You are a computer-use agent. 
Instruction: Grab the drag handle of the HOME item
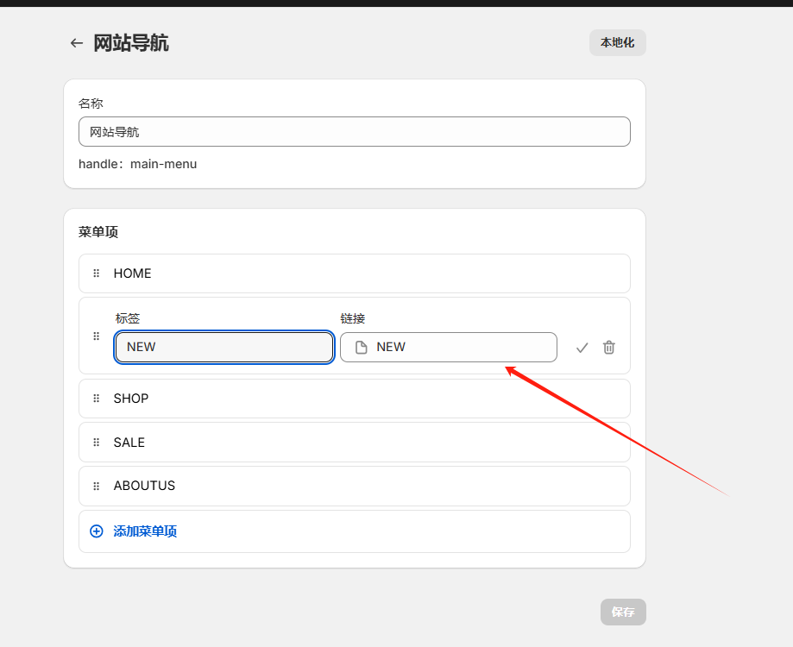tap(96, 273)
